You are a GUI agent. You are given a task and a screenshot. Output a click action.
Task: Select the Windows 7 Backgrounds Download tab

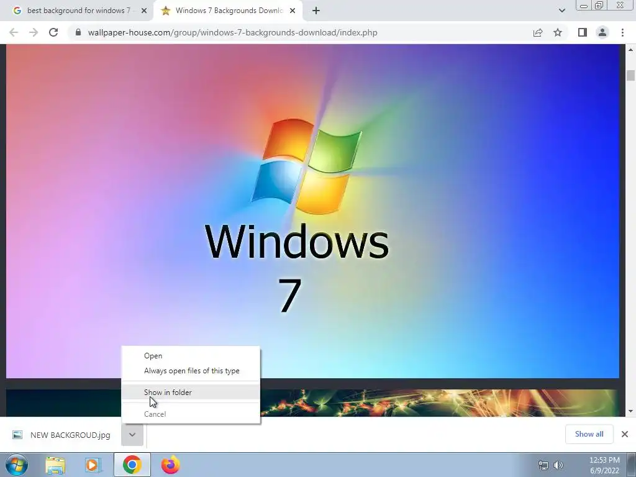pos(227,11)
